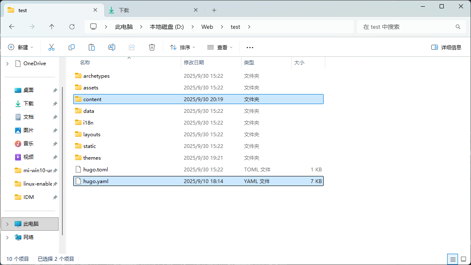Toggle the 详细信息 details pane

446,47
